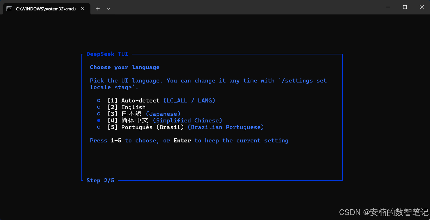
Task: Click the "/settings set" command text
Action: click(x=304, y=81)
